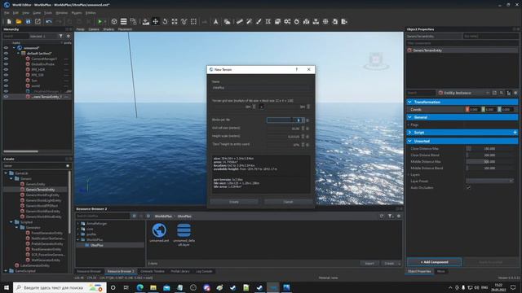Click Create button in New Terrain dialog
The height and width of the screenshot is (293, 522).
(234, 202)
